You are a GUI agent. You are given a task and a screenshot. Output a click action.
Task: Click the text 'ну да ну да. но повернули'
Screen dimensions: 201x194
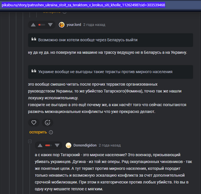pyautogui.click(x=108, y=53)
